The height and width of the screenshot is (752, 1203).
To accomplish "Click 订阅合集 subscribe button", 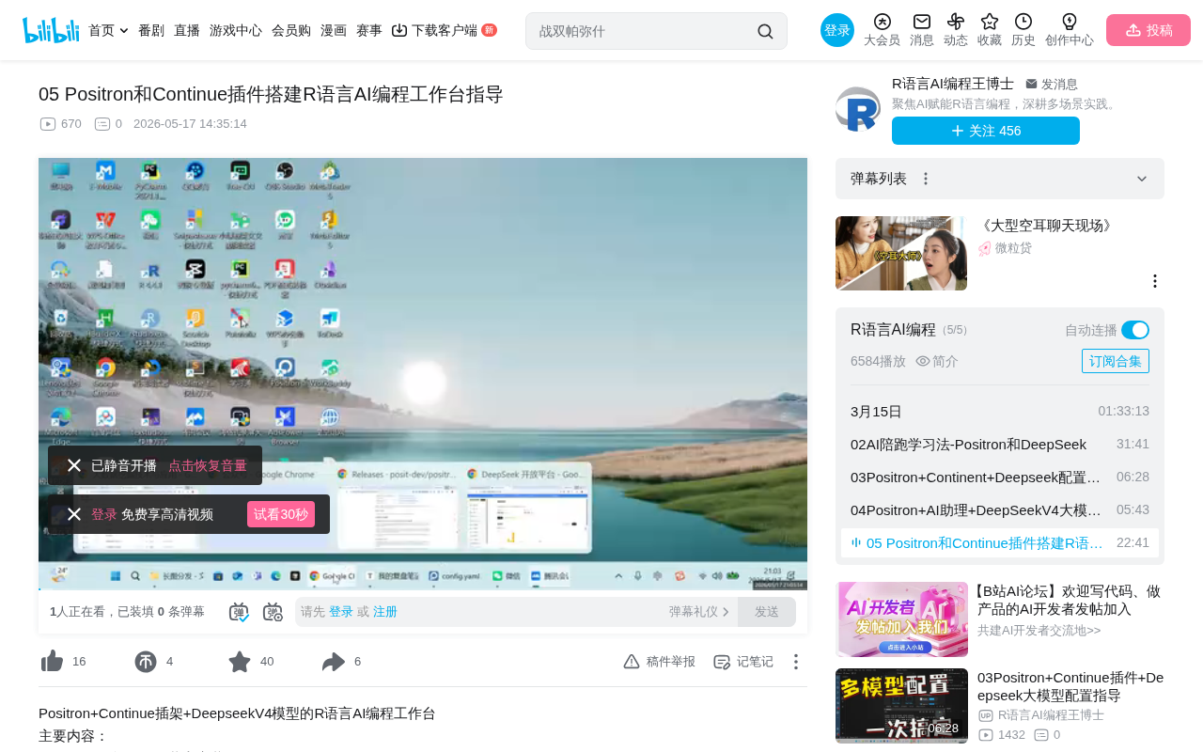I will [x=1116, y=361].
